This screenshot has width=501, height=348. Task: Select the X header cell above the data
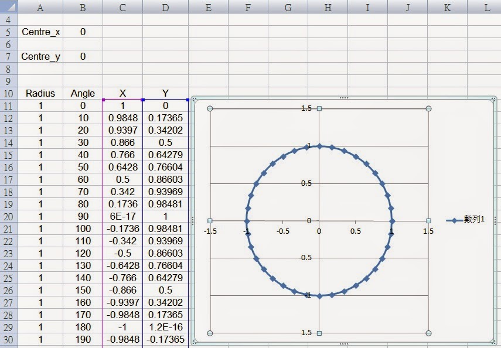click(x=122, y=93)
